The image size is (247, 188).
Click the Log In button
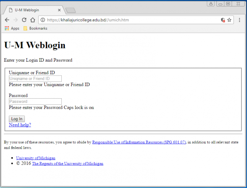point(17,119)
